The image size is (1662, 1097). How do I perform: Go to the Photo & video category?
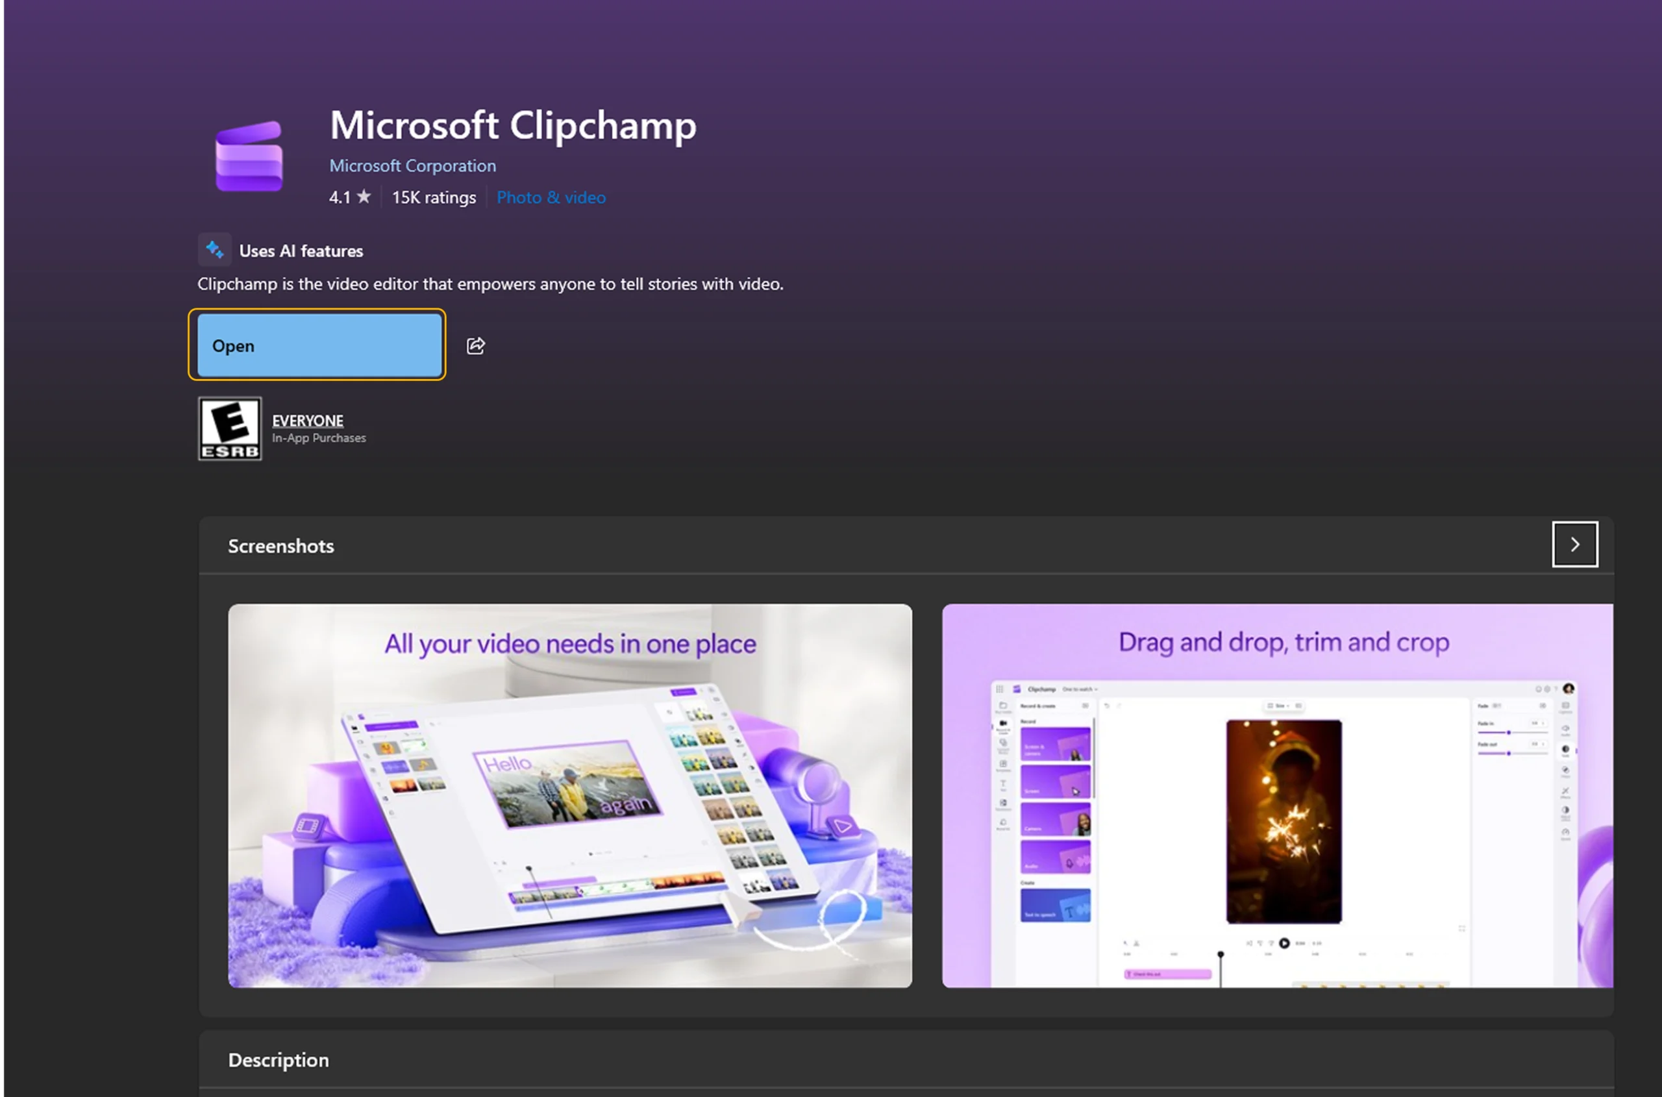pos(551,197)
